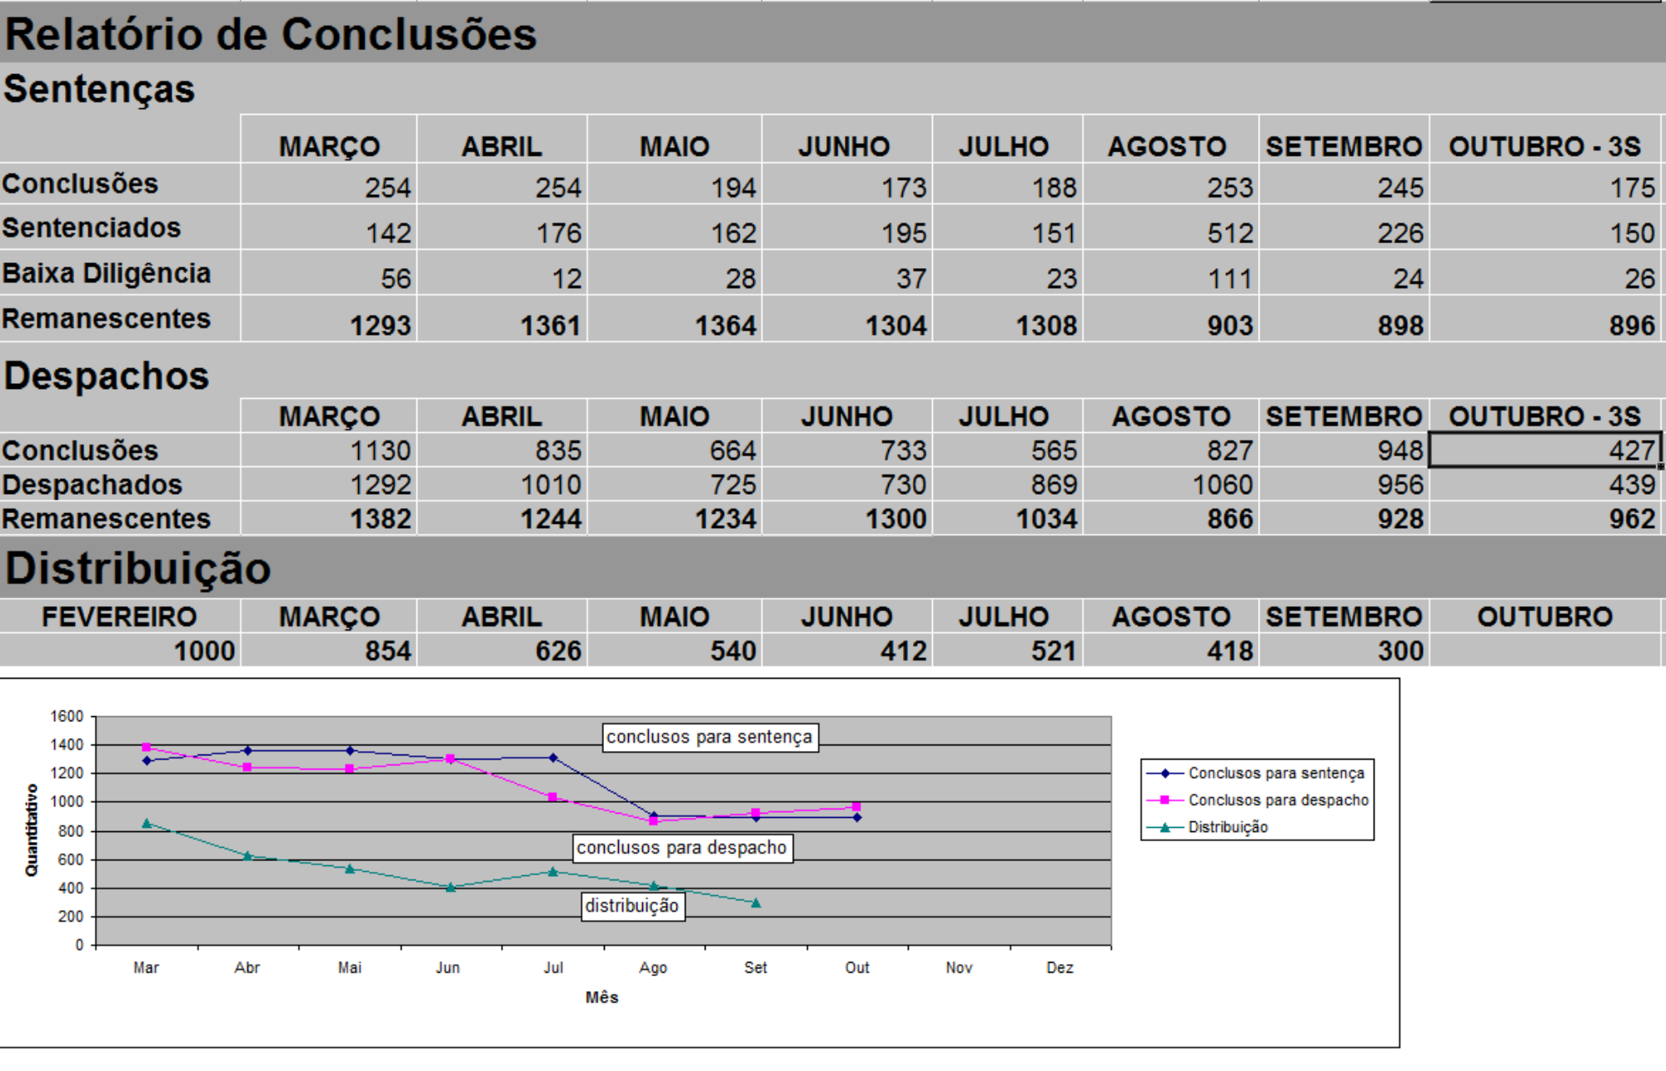Screen dimensions: 1666x1071
Task: Select the Mês horizontal axis title
Action: [x=601, y=998]
